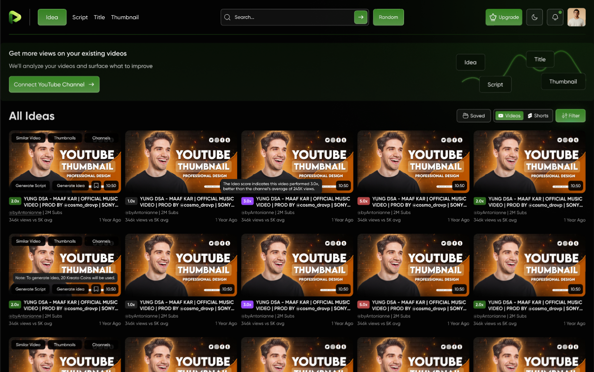This screenshot has width=594, height=372.
Task: Click the Upgrade button
Action: (x=504, y=17)
